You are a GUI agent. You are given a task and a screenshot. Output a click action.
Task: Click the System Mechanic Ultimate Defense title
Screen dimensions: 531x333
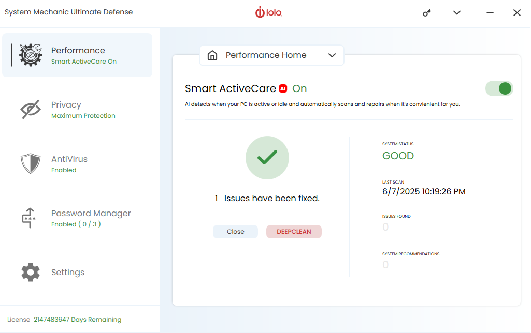(69, 12)
